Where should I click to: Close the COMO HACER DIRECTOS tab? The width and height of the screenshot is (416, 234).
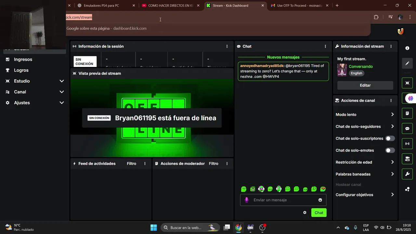click(x=198, y=6)
